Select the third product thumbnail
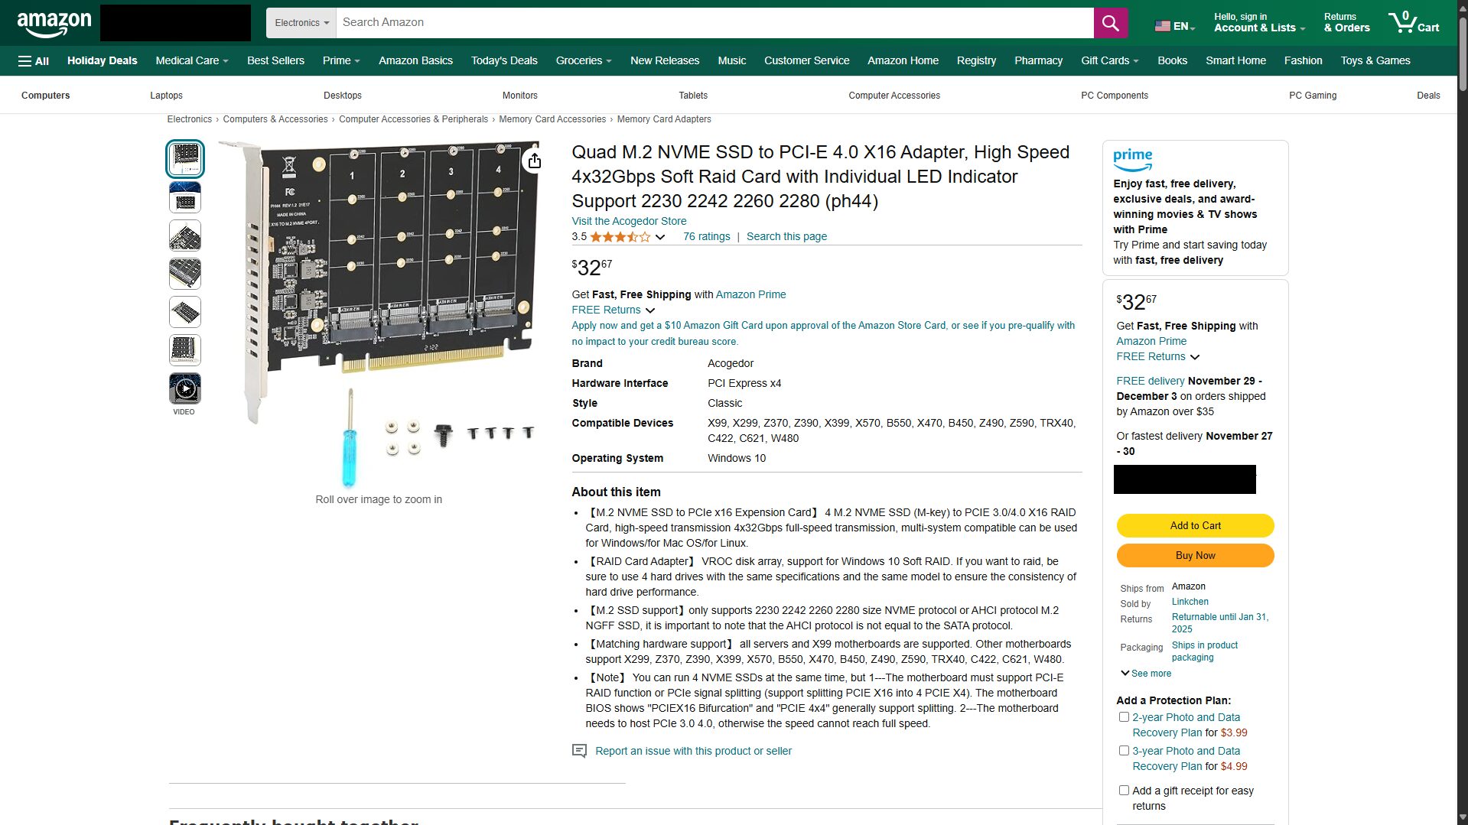1468x825 pixels. 184,235
